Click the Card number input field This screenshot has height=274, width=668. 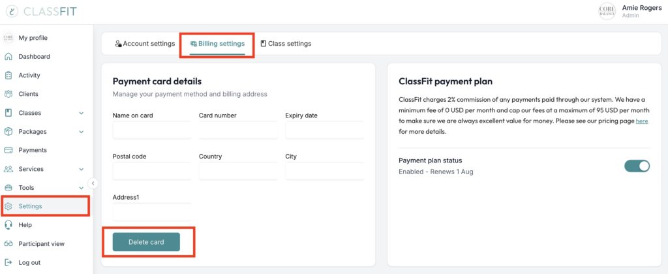pos(238,130)
